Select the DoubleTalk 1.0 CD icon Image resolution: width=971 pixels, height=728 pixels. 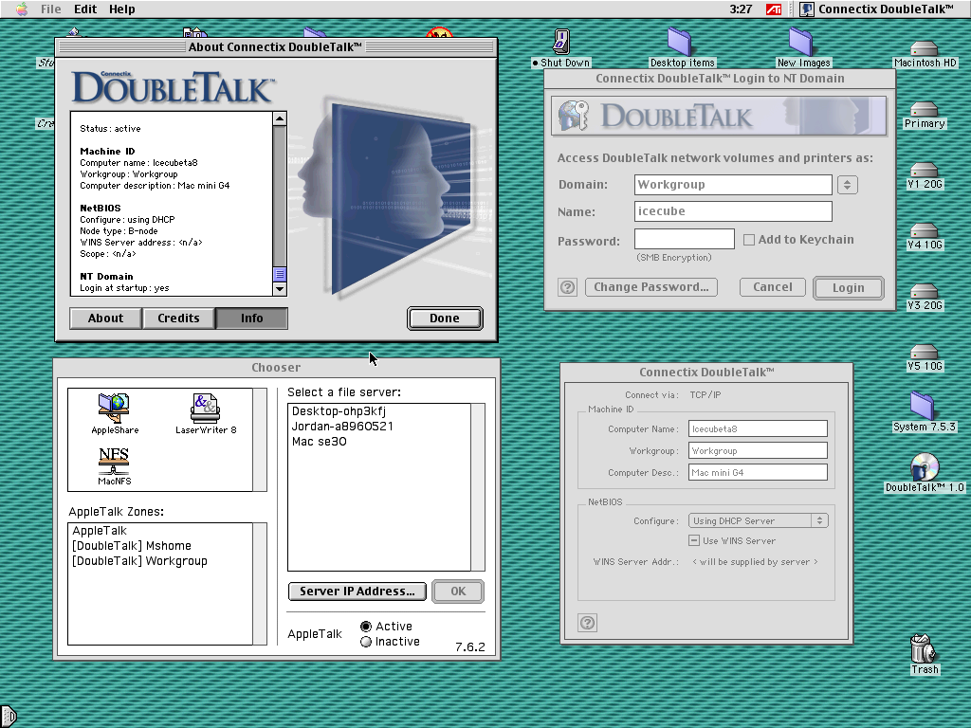[x=924, y=466]
